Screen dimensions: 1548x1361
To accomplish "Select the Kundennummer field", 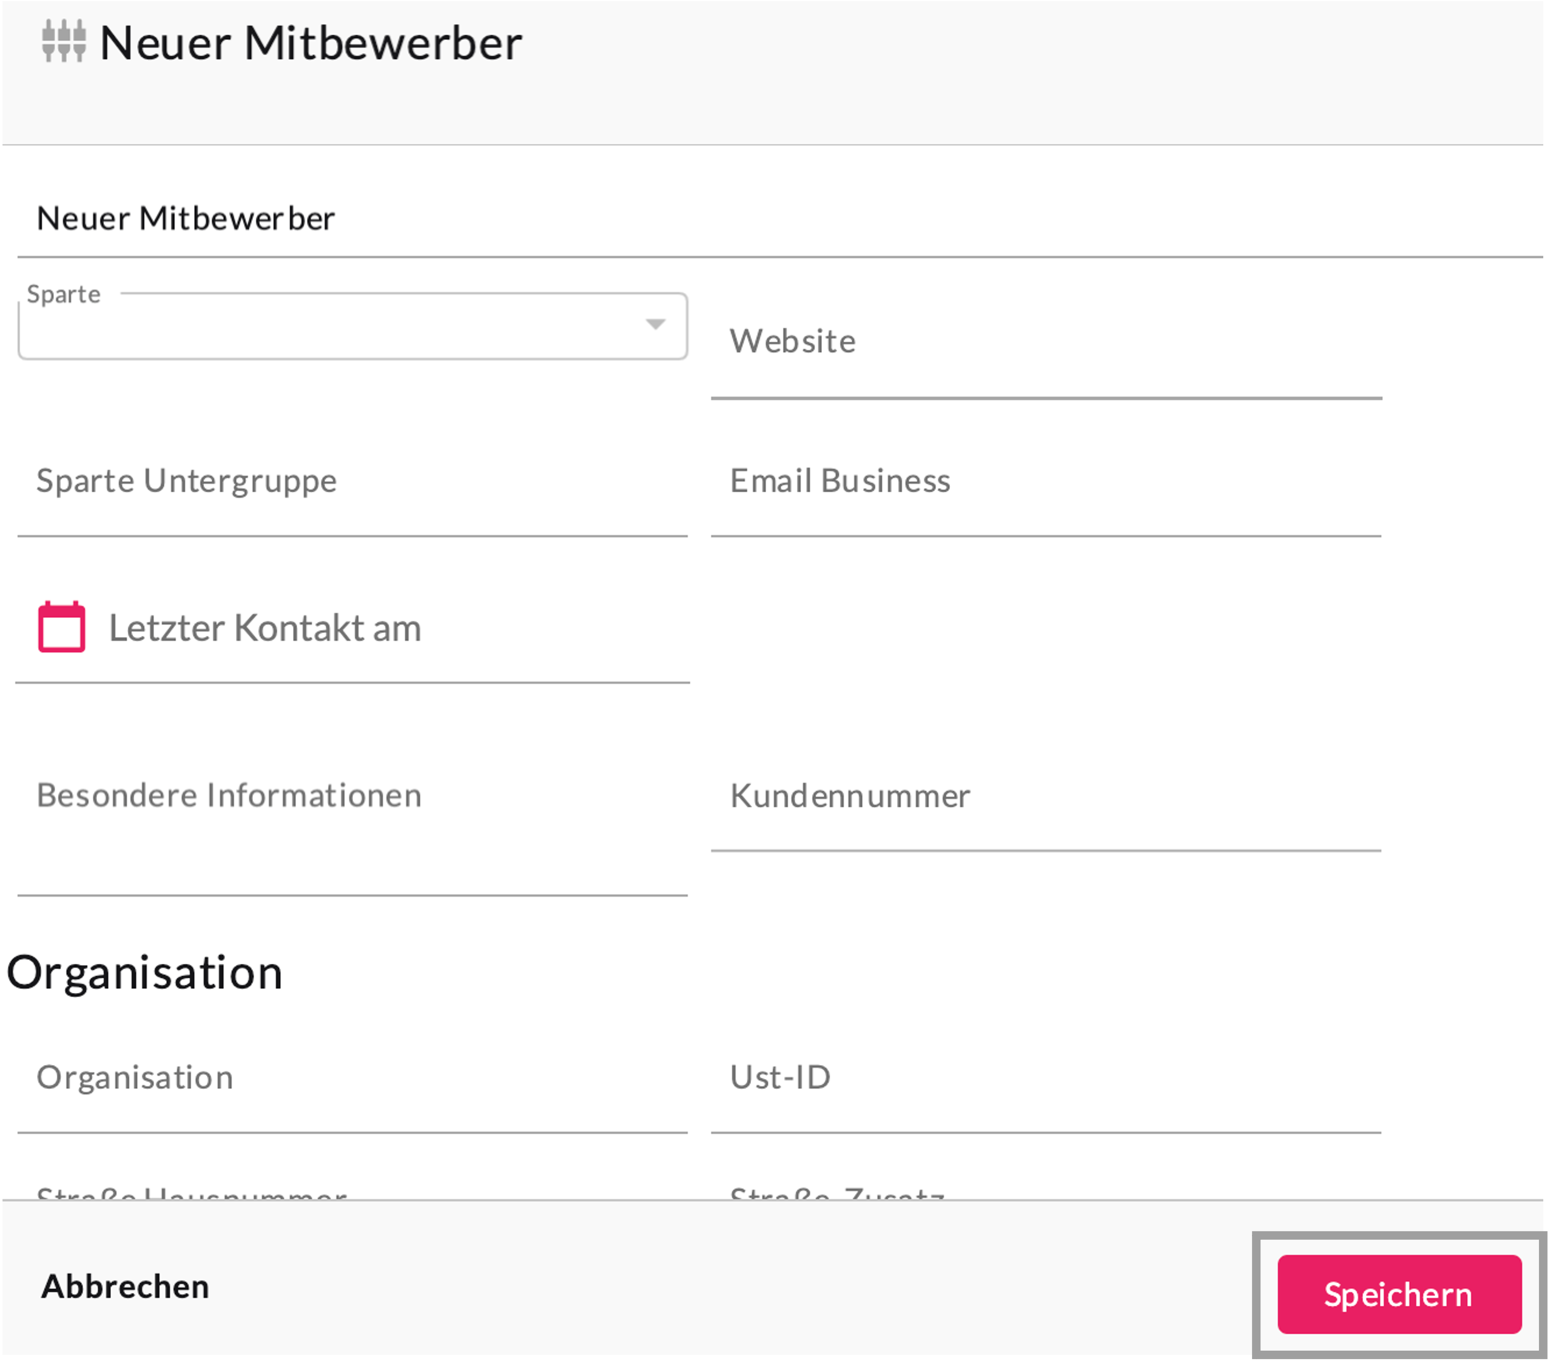I will point(1045,797).
